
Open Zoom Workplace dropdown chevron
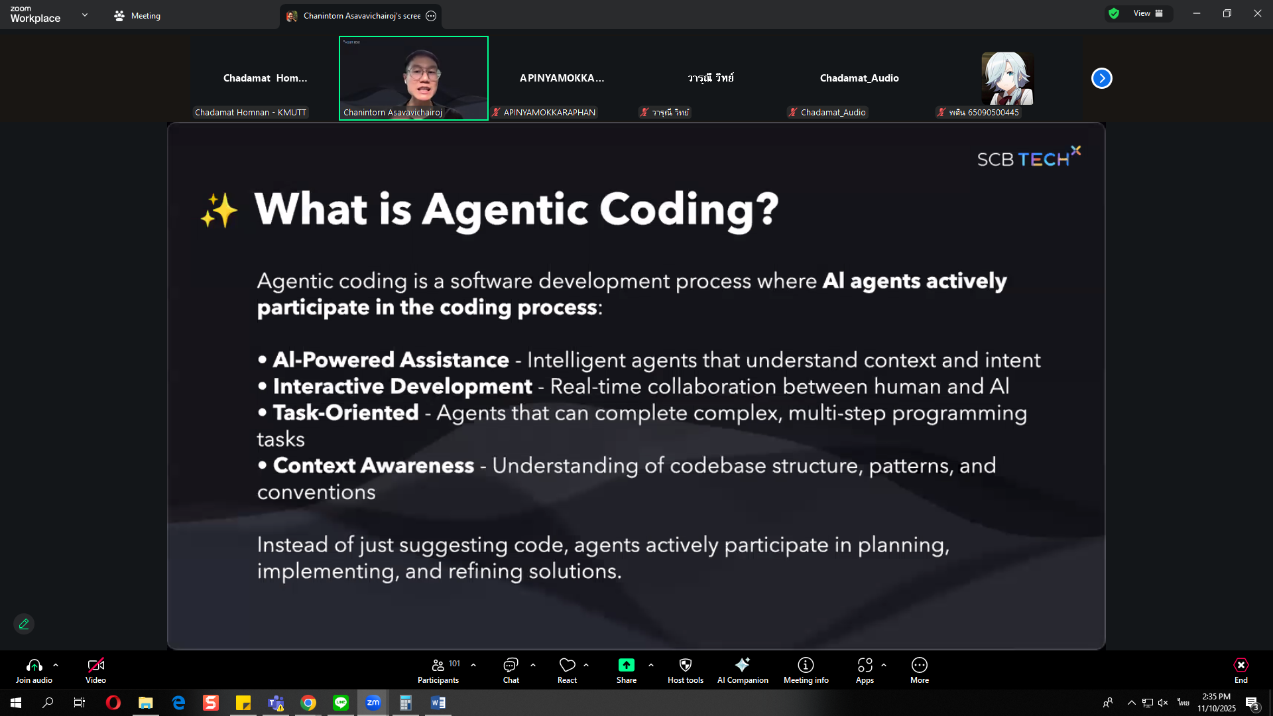coord(85,15)
